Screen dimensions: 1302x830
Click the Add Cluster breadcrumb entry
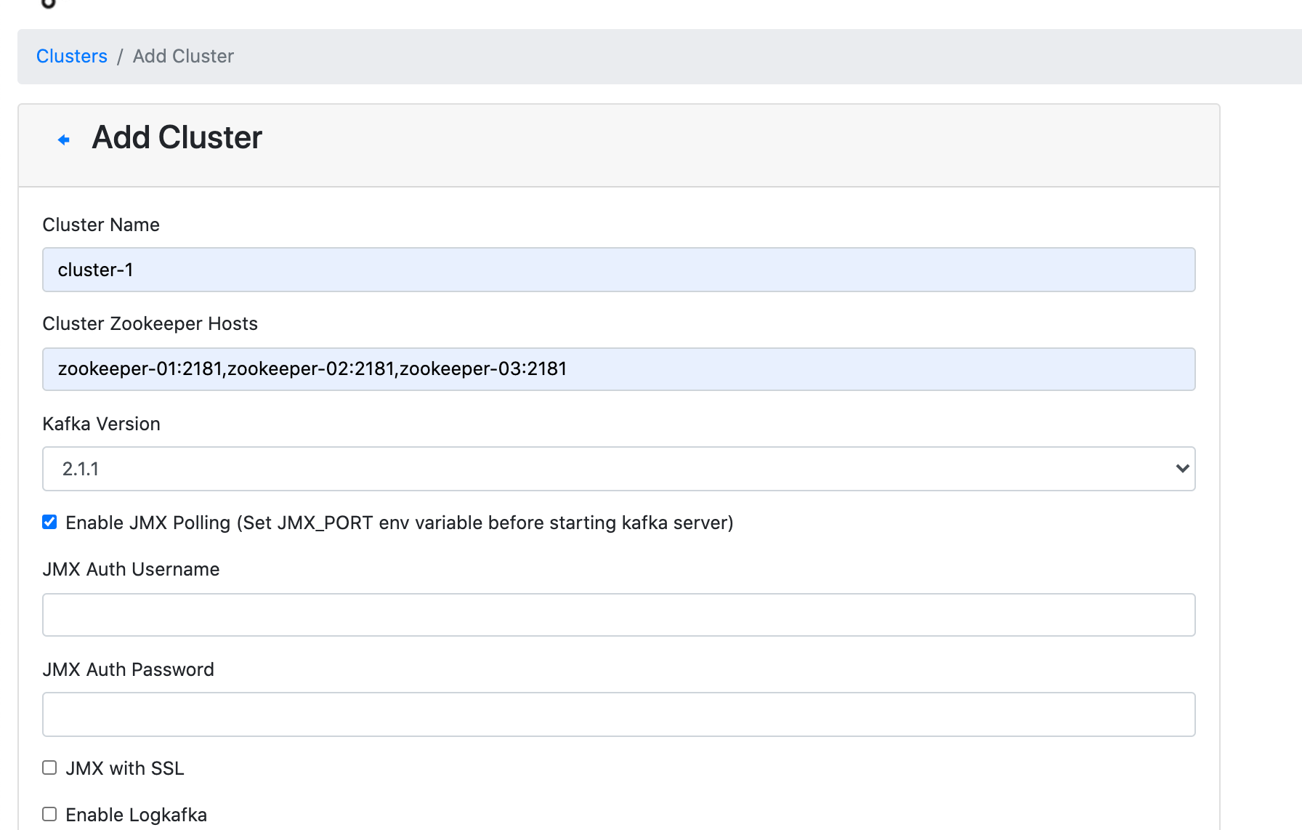point(182,56)
